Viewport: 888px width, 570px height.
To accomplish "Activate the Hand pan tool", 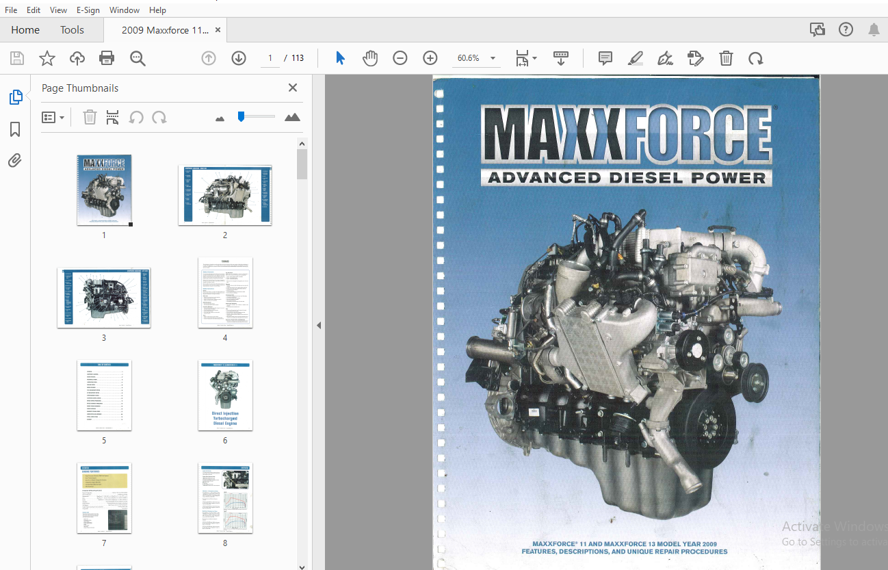I will click(x=370, y=58).
